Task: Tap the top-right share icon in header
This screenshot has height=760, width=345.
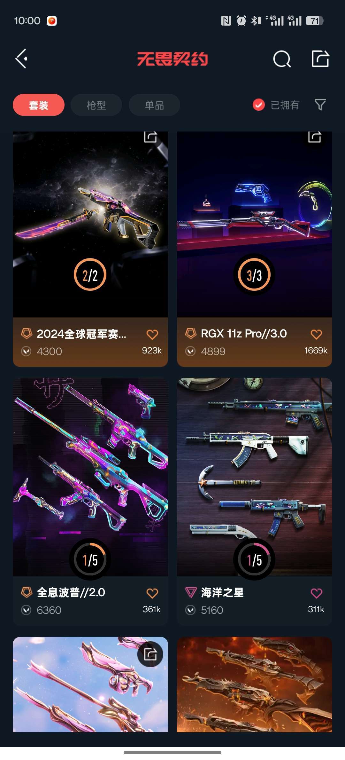Action: 320,59
